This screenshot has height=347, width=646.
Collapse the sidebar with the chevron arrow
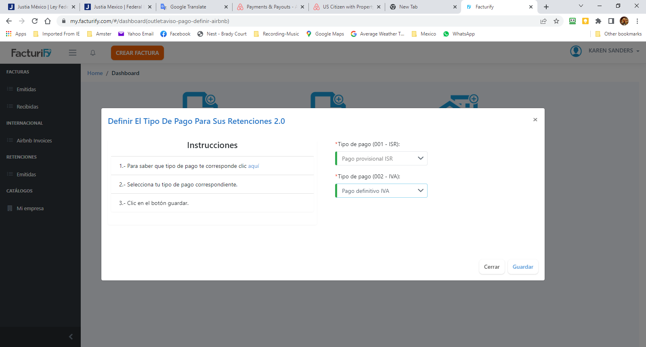pyautogui.click(x=71, y=337)
